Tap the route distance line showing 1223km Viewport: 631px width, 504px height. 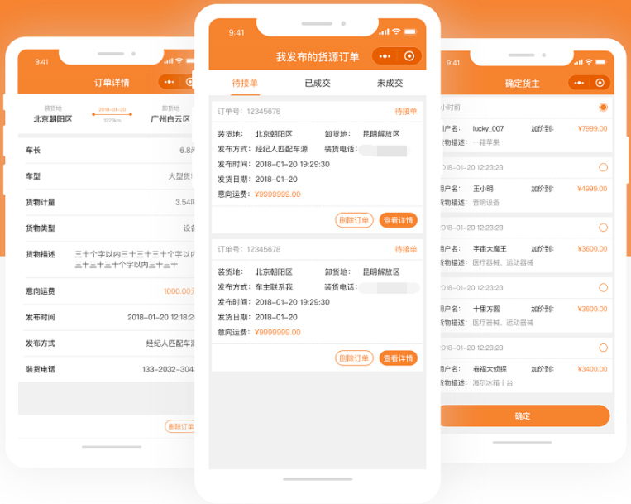tap(112, 114)
